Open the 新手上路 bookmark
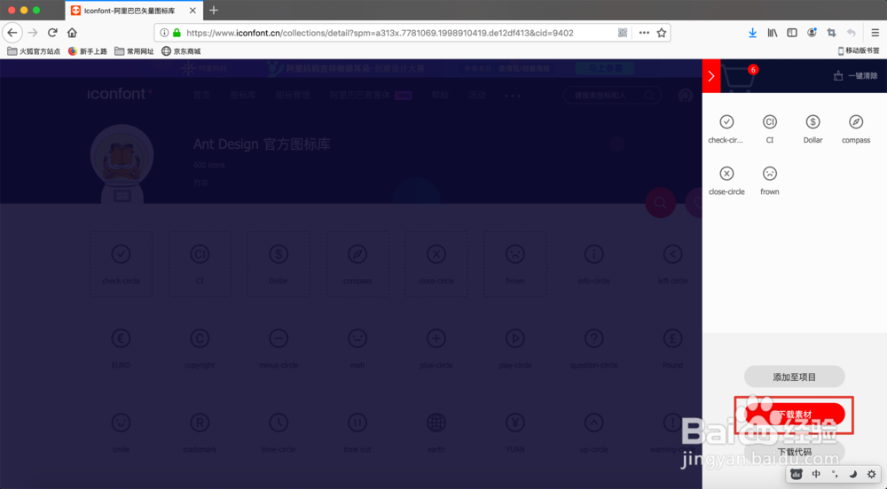 click(x=88, y=51)
